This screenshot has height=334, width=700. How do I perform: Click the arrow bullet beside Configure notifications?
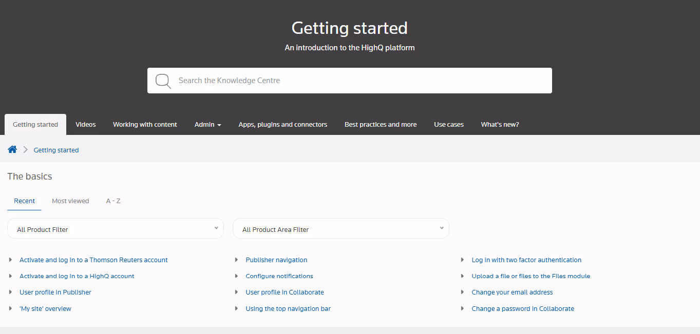click(x=236, y=276)
